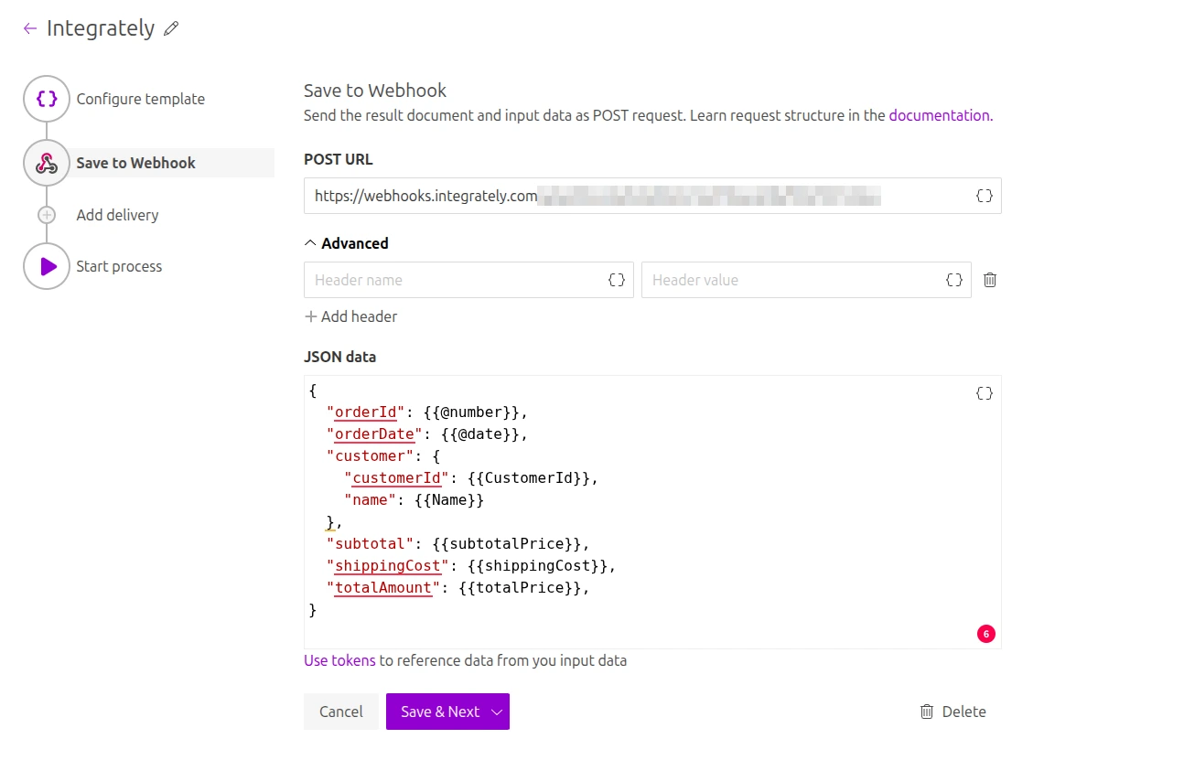Insert token in JSON data editor
The height and width of the screenshot is (760, 1184).
[984, 393]
